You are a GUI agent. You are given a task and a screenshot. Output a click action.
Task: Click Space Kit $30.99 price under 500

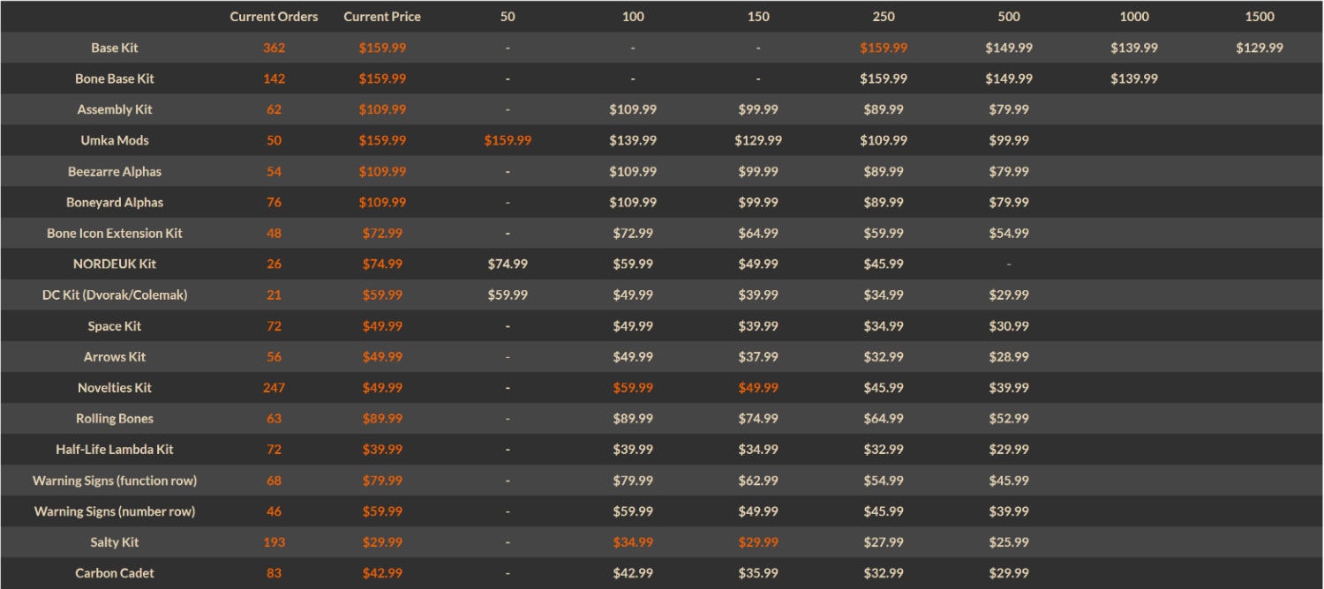click(1009, 326)
